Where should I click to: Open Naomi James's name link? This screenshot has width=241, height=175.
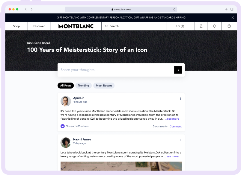tap(82, 139)
